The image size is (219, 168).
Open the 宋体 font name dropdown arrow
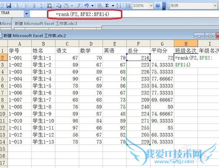pos(215,6)
